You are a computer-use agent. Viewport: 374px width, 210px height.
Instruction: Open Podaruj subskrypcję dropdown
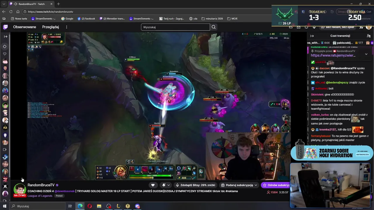pyautogui.click(x=239, y=185)
